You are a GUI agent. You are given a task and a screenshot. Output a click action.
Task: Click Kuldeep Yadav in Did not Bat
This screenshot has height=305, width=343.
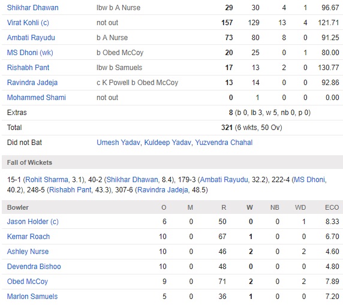pyautogui.click(x=167, y=143)
